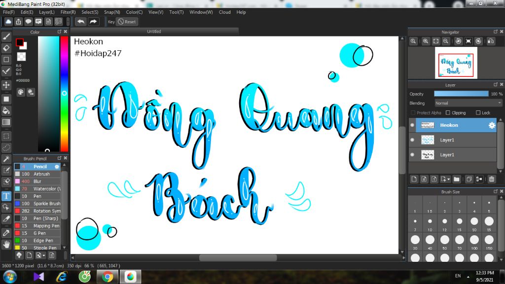Undock the Navigator panel

(x=495, y=32)
